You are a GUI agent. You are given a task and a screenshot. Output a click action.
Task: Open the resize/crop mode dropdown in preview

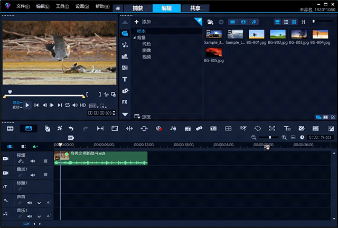tap(103, 106)
